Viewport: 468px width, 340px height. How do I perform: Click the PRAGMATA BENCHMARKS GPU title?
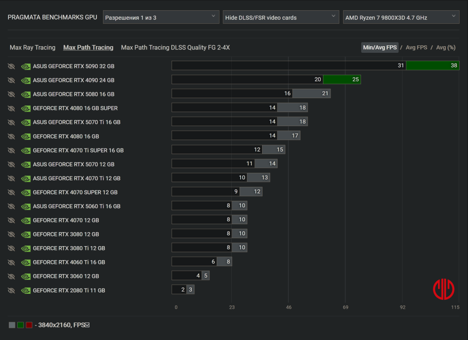click(52, 17)
